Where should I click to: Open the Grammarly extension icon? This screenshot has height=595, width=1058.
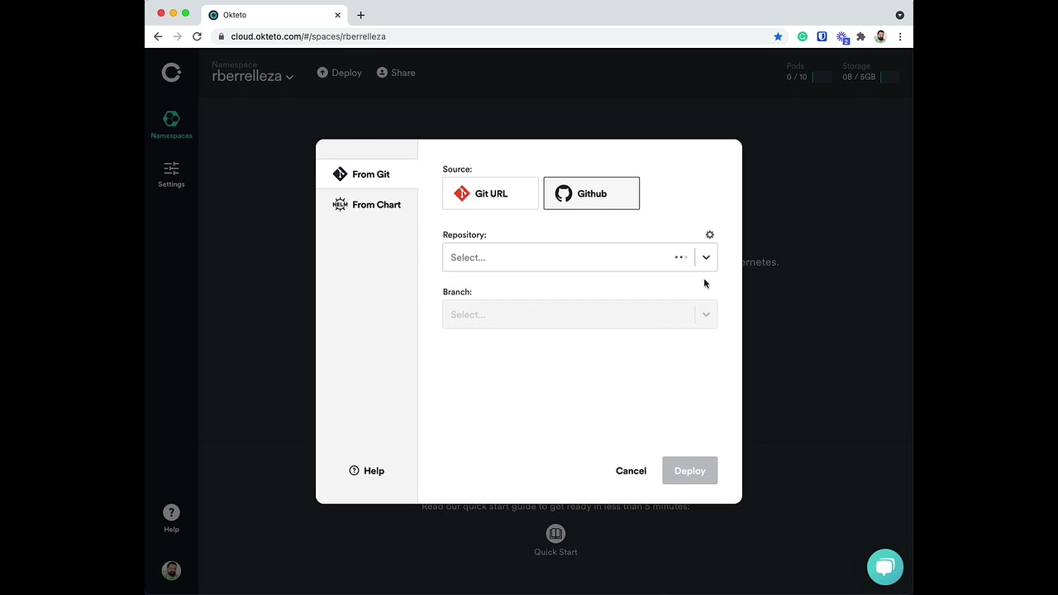802,36
